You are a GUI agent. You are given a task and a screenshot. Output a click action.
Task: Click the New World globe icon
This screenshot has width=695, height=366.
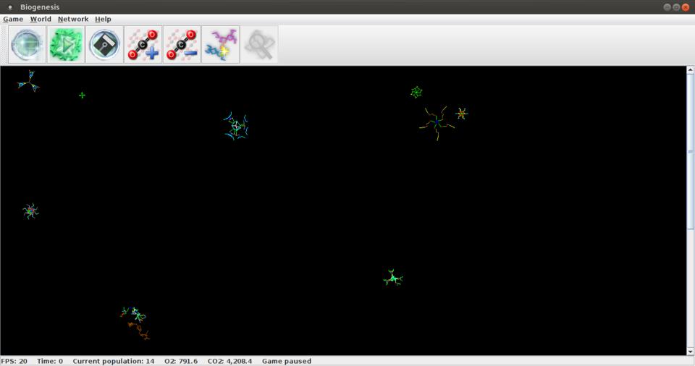(x=28, y=45)
